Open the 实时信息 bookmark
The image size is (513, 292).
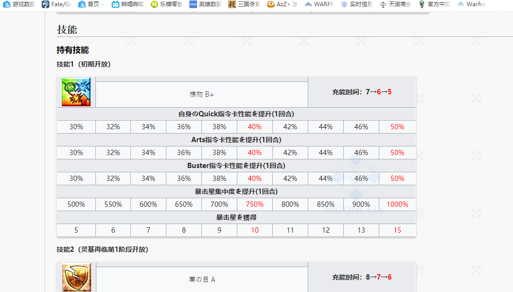tap(356, 4)
